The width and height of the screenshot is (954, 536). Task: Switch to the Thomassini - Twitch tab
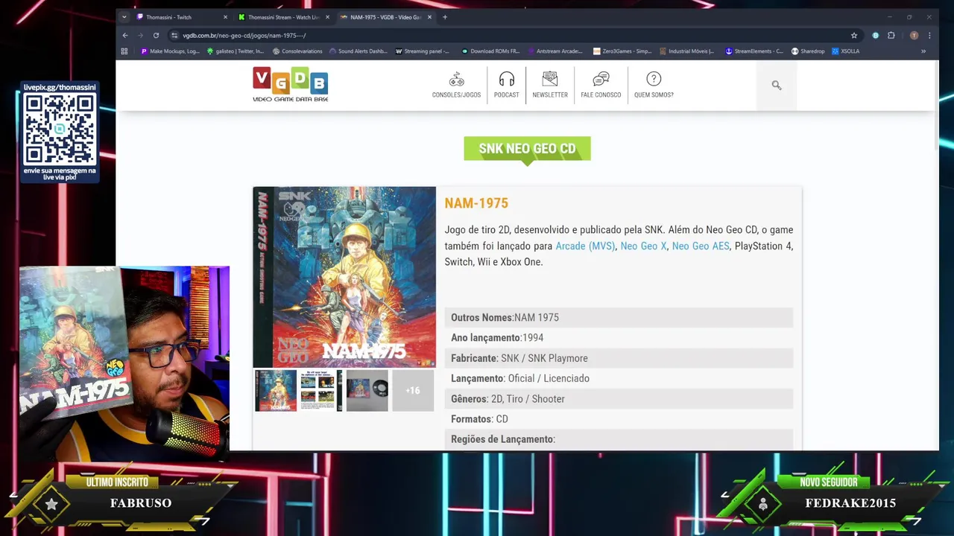(182, 17)
